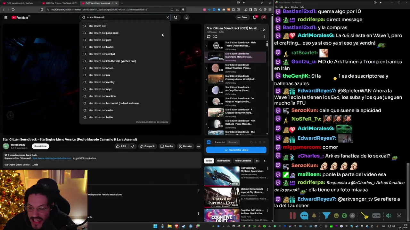Toggle playlist loop
This screenshot has height=230, width=410.
pos(209,36)
